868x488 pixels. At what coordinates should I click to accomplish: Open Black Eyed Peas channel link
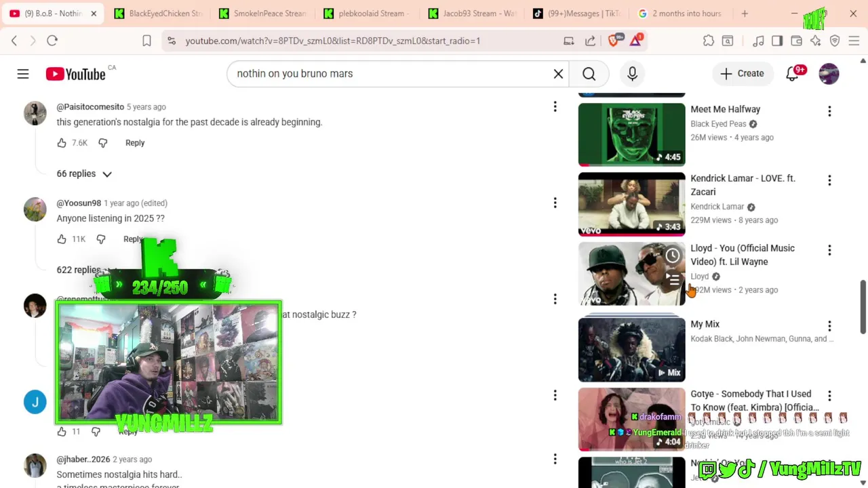coord(718,124)
